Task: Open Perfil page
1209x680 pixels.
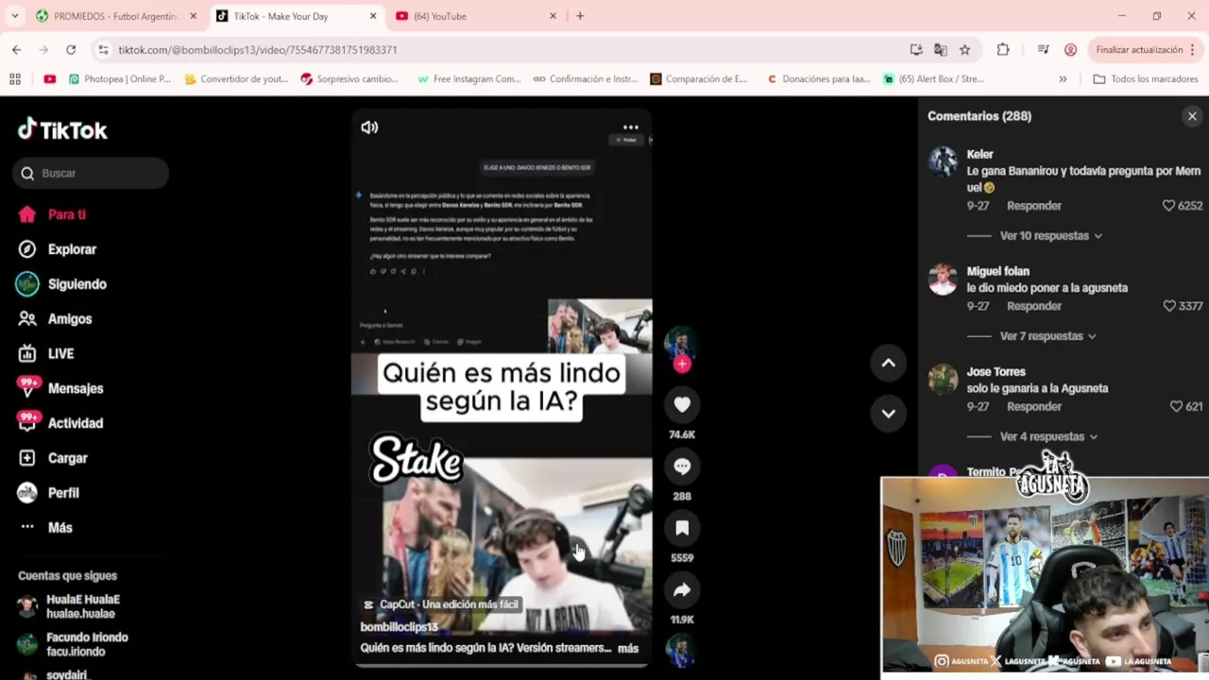Action: [x=48, y=493]
